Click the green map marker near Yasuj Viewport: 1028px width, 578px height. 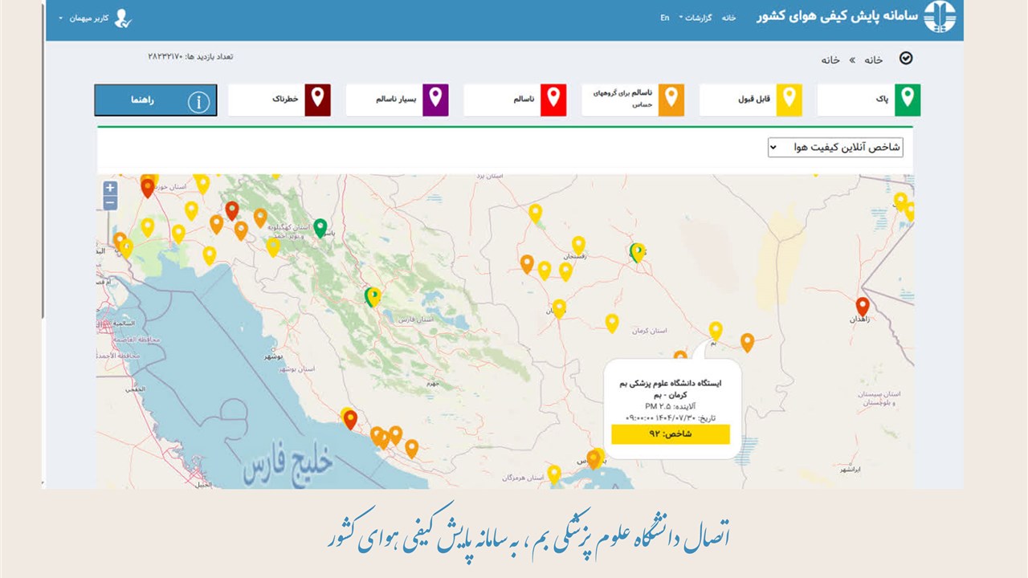point(320,227)
